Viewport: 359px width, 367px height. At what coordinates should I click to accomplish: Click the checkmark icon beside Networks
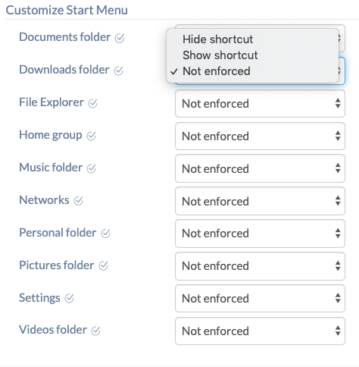(78, 201)
